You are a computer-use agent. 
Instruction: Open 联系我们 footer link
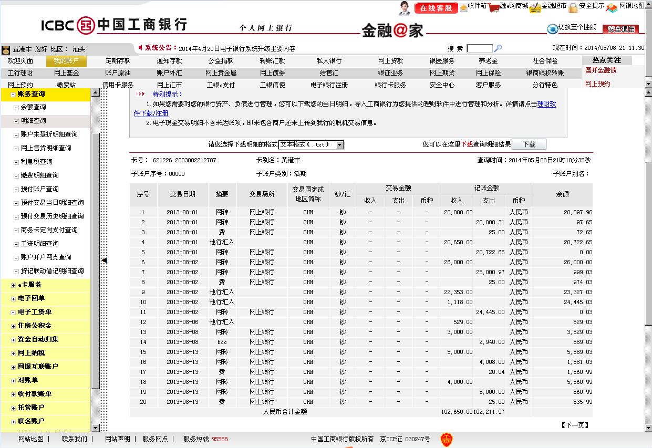[x=75, y=439]
